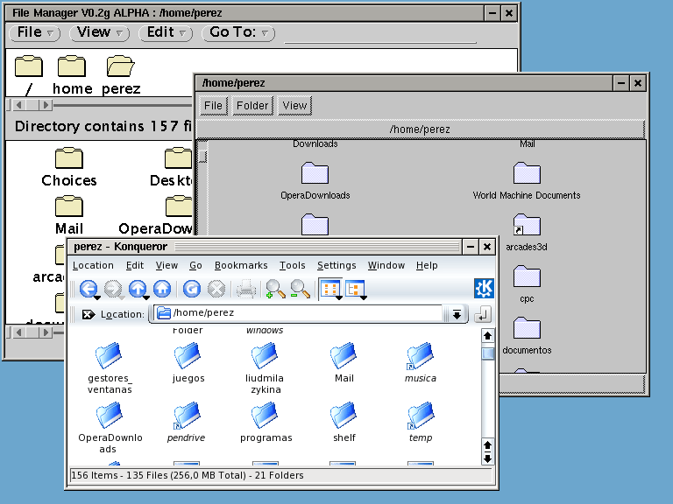Screen dimensions: 673x504
Task: Clear the Konqueror location bar
Action: [x=89, y=314]
